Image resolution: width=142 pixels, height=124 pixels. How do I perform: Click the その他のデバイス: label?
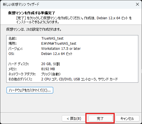[20, 79]
